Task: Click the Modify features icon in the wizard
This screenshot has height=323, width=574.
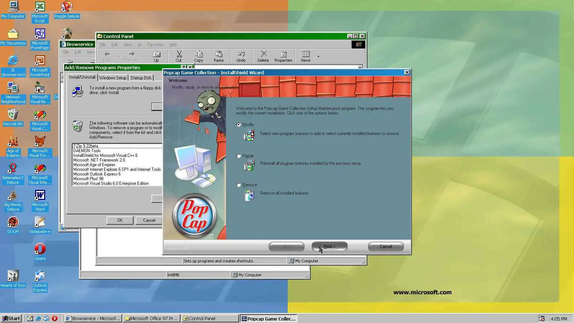Action: pos(249,135)
